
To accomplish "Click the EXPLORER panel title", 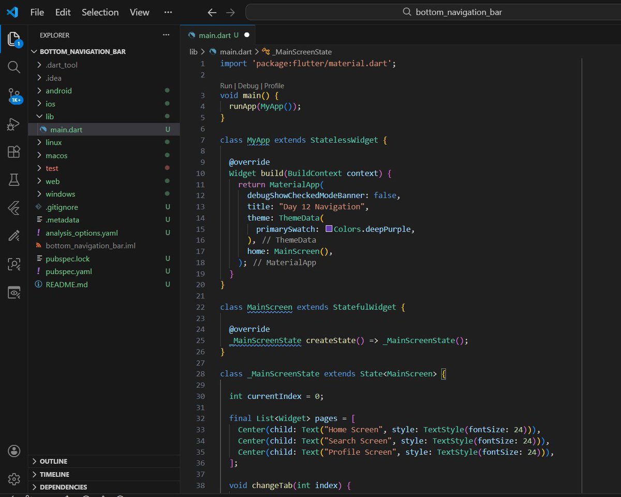I will 54,35.
